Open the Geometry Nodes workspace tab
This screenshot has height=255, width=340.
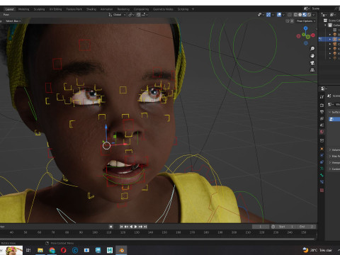pyautogui.click(x=163, y=9)
